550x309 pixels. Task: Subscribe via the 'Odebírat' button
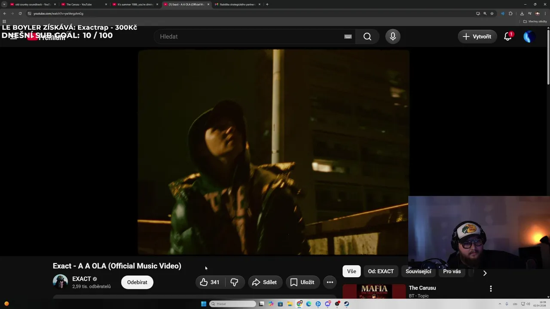(137, 282)
